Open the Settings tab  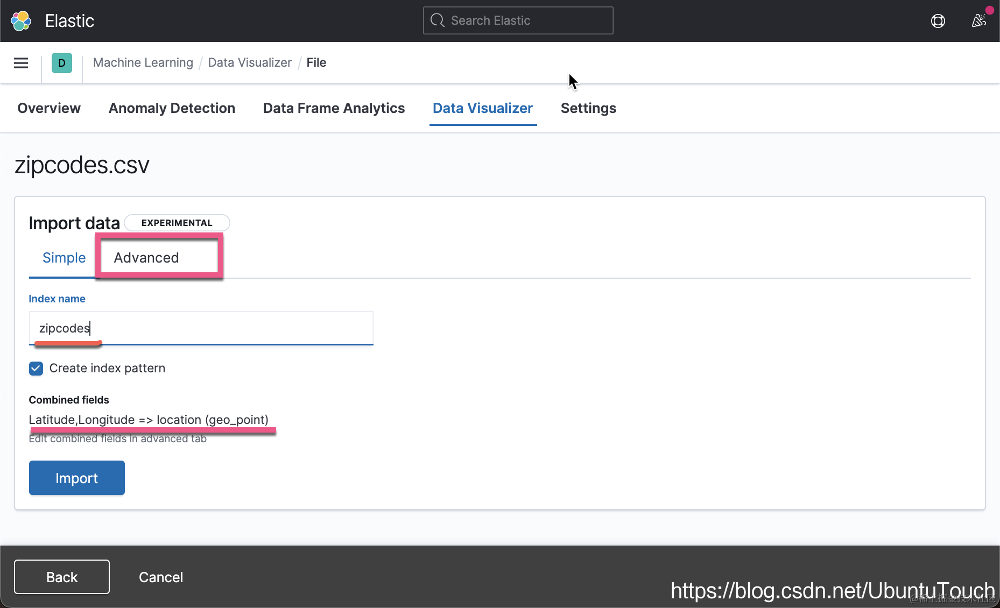point(588,108)
